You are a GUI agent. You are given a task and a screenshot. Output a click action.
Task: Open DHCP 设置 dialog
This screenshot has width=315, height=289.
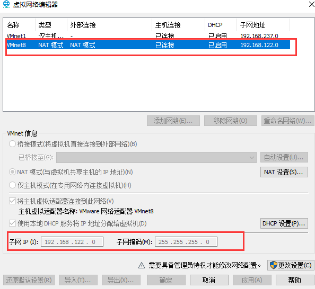point(284,223)
